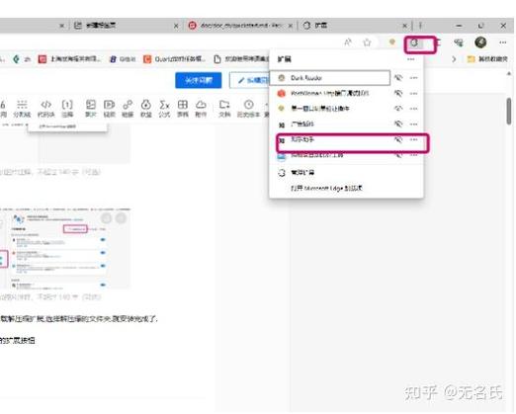Add page to favorites with star icon

(x=367, y=42)
